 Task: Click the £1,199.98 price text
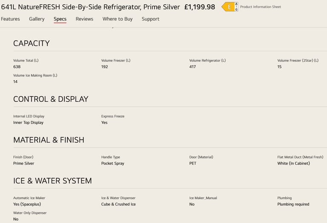click(200, 7)
